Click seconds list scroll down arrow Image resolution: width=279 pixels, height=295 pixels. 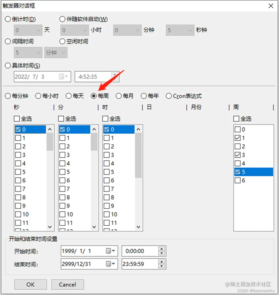[x=50, y=227]
